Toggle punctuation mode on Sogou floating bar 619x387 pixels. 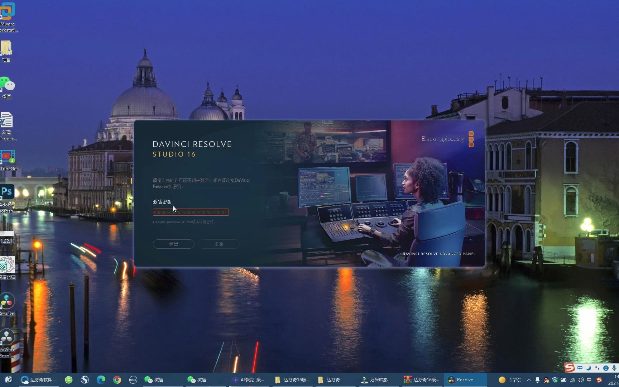597,368
